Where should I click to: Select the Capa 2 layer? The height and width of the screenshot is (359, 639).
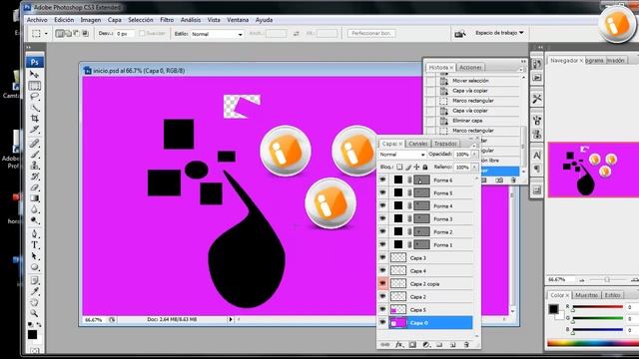(431, 297)
